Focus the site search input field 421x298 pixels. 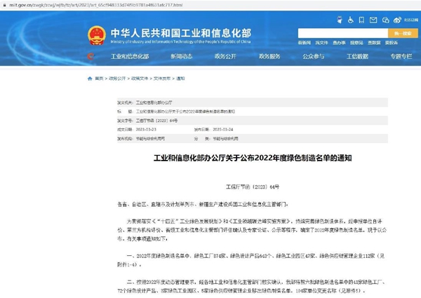(x=343, y=33)
